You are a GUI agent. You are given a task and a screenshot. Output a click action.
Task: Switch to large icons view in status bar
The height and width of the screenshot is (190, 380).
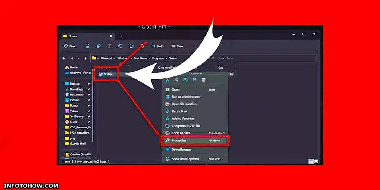(316, 161)
